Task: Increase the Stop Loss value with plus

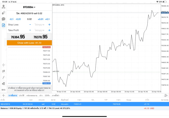Action: click(x=49, y=25)
